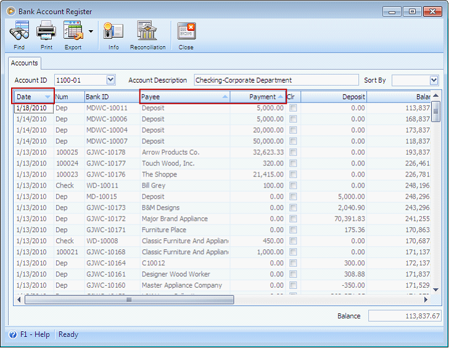Select payment amount 21,415.00
The height and width of the screenshot is (348, 449).
(258, 175)
